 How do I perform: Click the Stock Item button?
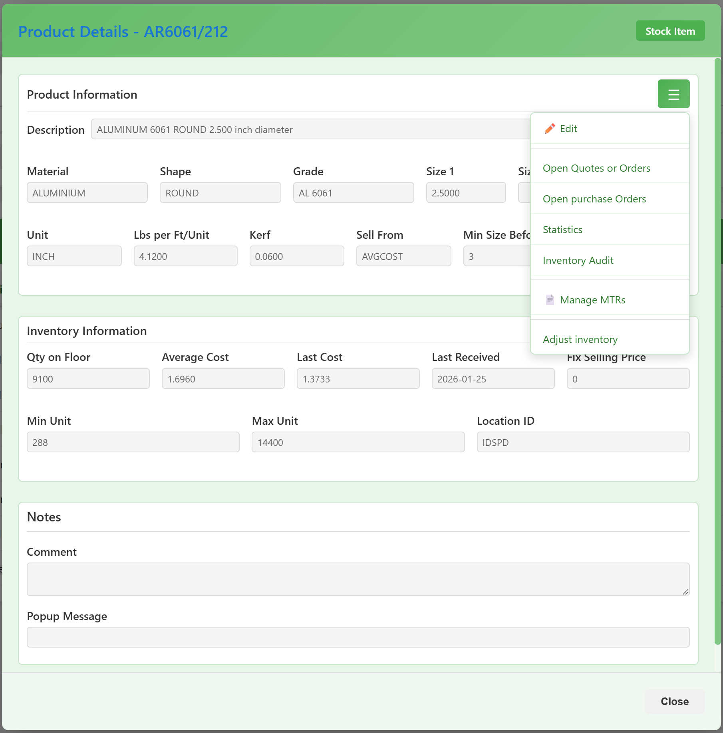(670, 30)
